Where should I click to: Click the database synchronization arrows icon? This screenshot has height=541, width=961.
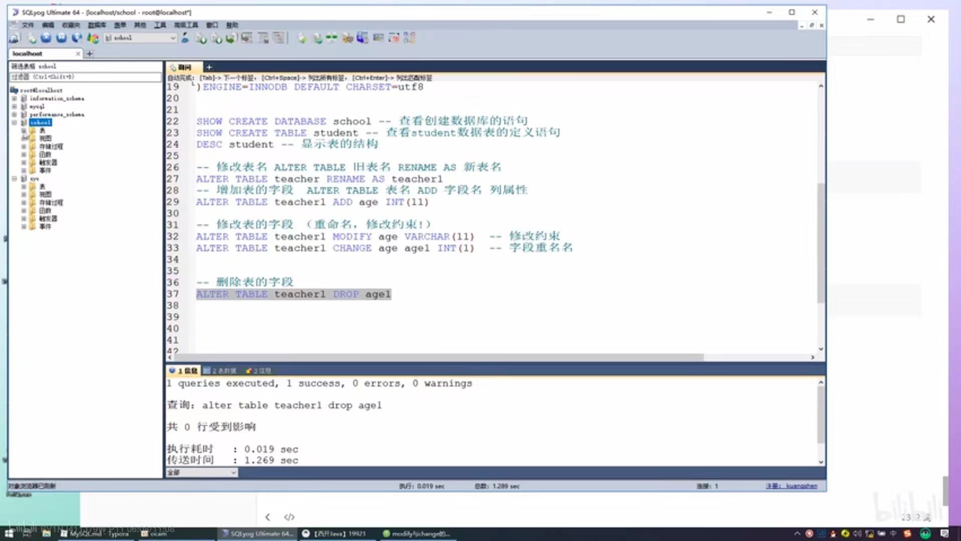coord(332,38)
